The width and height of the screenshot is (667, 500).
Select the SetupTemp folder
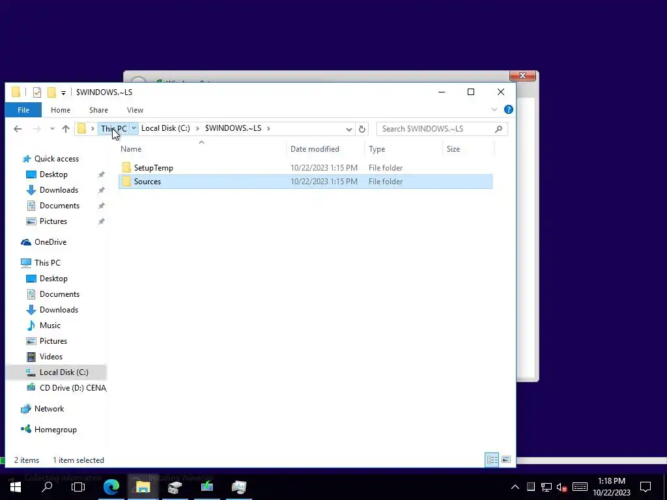click(305, 167)
